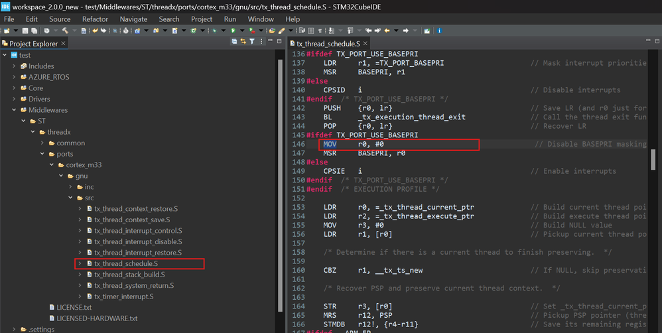Click Collapse All in Project Explorer
This screenshot has height=333, width=662.
point(234,41)
